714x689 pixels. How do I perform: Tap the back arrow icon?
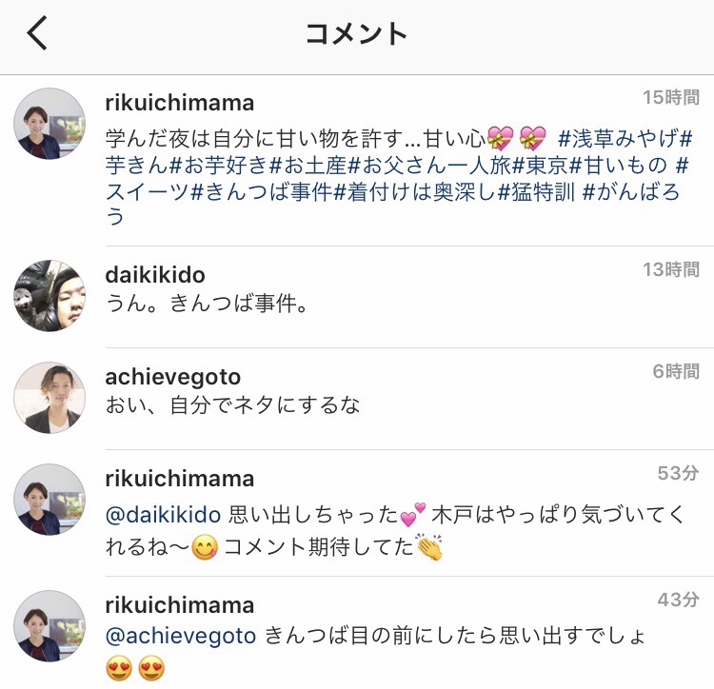click(x=37, y=32)
